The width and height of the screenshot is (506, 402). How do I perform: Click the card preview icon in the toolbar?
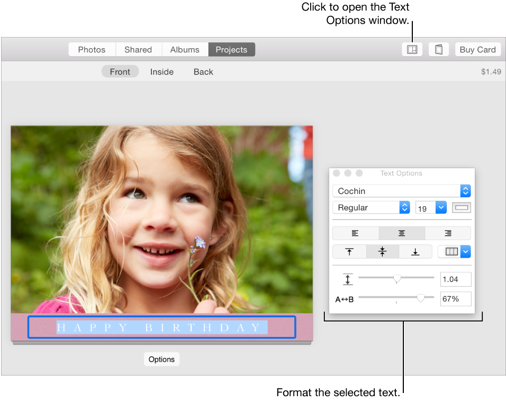438,49
